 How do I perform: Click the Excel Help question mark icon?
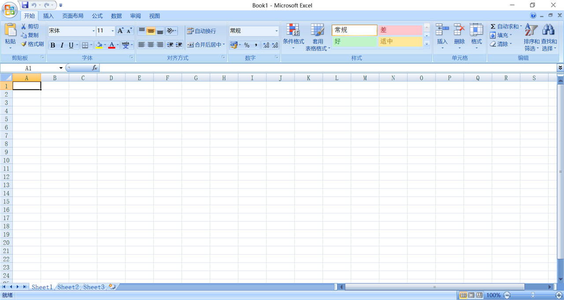point(534,15)
